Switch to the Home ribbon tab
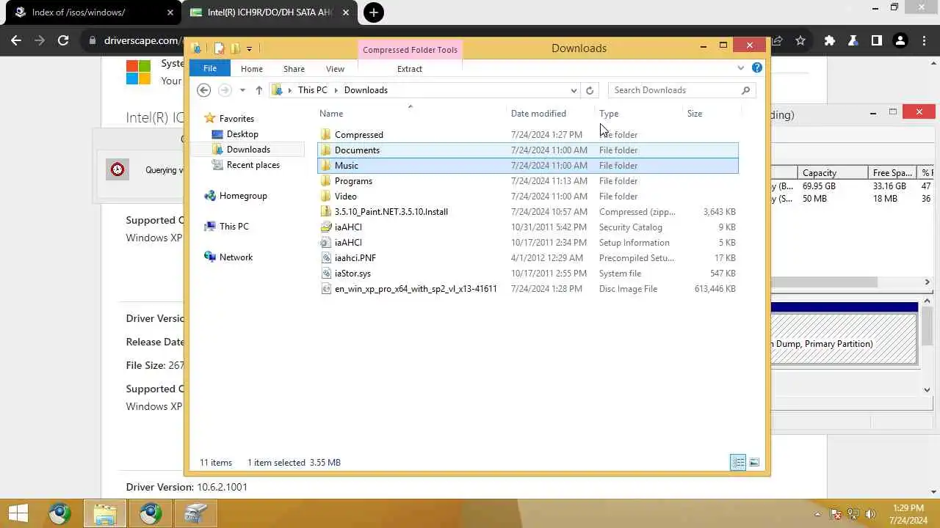This screenshot has width=940, height=528. (251, 69)
